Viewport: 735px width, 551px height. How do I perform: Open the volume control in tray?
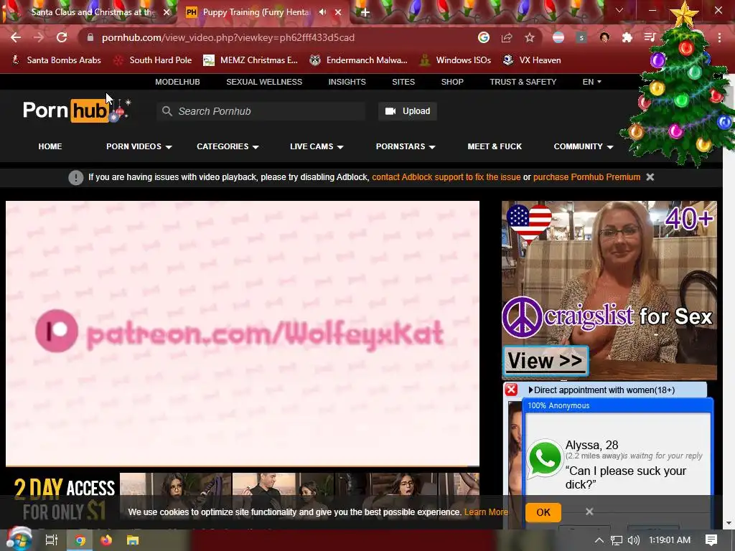633,540
